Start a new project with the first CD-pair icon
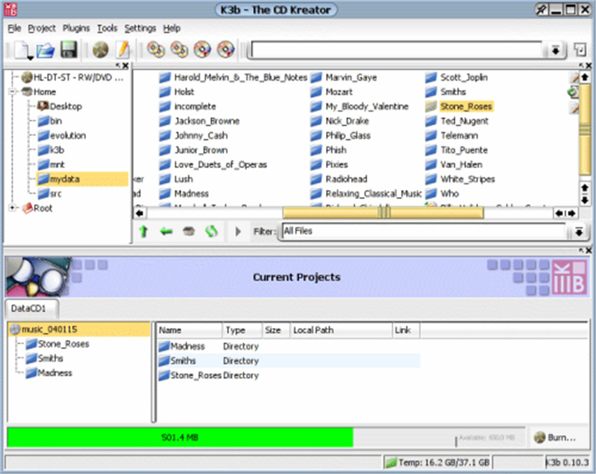Image resolution: width=596 pixels, height=474 pixels. pos(155,49)
